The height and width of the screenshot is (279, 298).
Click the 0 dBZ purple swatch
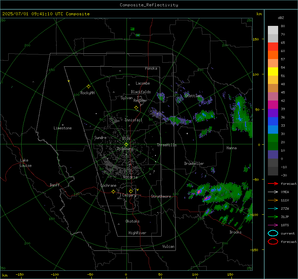pos(273,155)
